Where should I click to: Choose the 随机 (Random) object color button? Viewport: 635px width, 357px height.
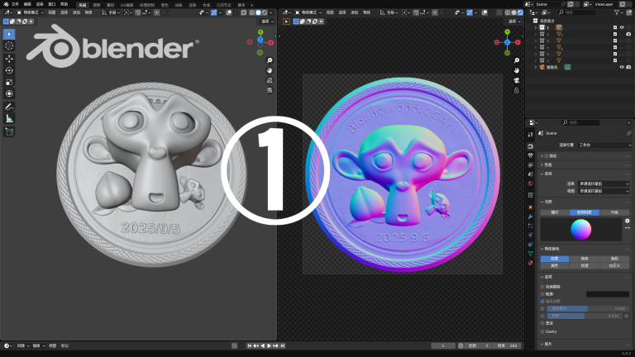[x=614, y=259]
